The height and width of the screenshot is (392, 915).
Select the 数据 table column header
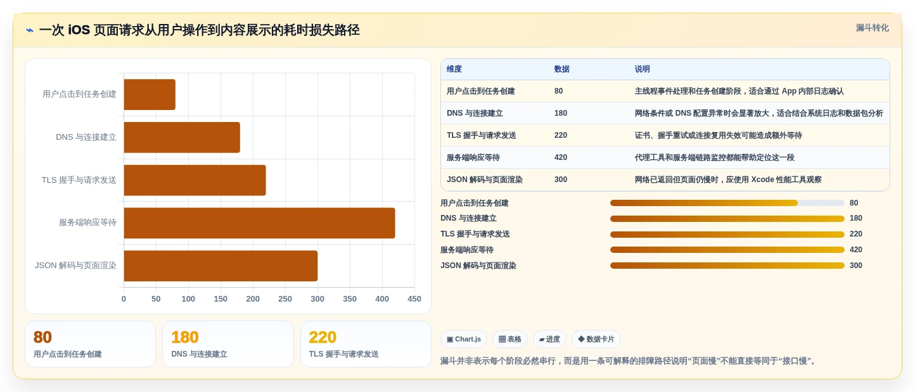pos(562,69)
